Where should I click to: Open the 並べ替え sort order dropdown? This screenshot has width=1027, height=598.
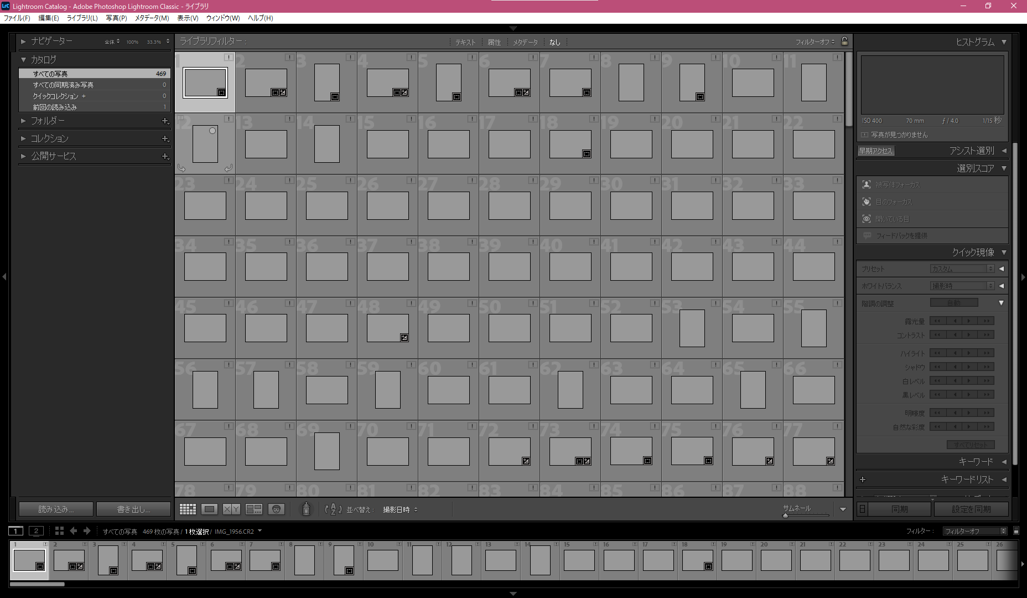[400, 510]
